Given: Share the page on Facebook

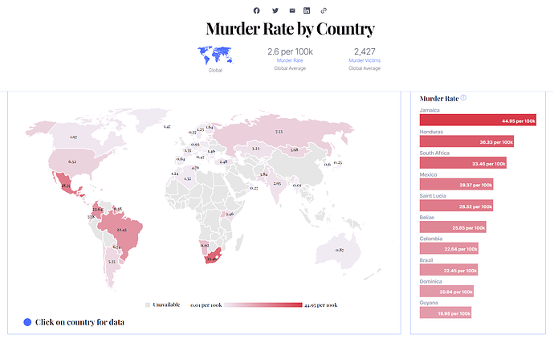Looking at the screenshot, I should coord(257,10).
